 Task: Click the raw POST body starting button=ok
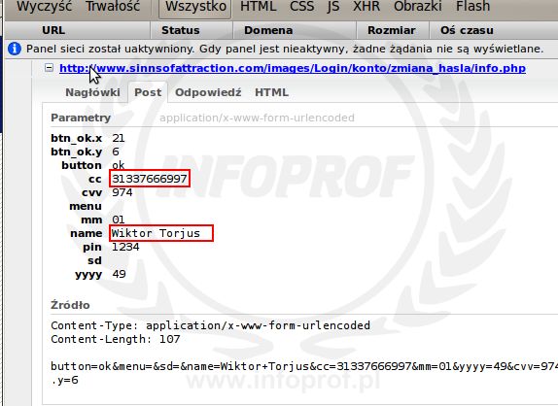coord(304,373)
